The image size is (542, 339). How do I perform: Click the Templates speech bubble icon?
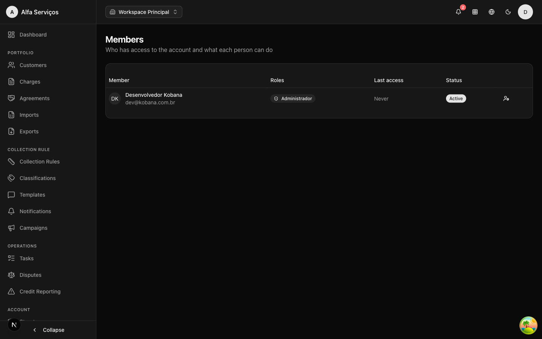click(x=11, y=195)
